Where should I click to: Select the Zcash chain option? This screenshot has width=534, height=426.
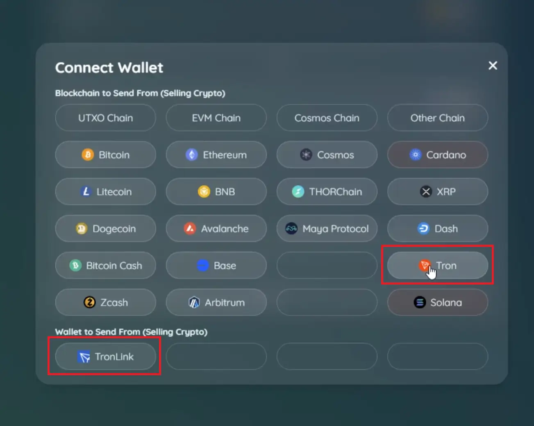105,303
